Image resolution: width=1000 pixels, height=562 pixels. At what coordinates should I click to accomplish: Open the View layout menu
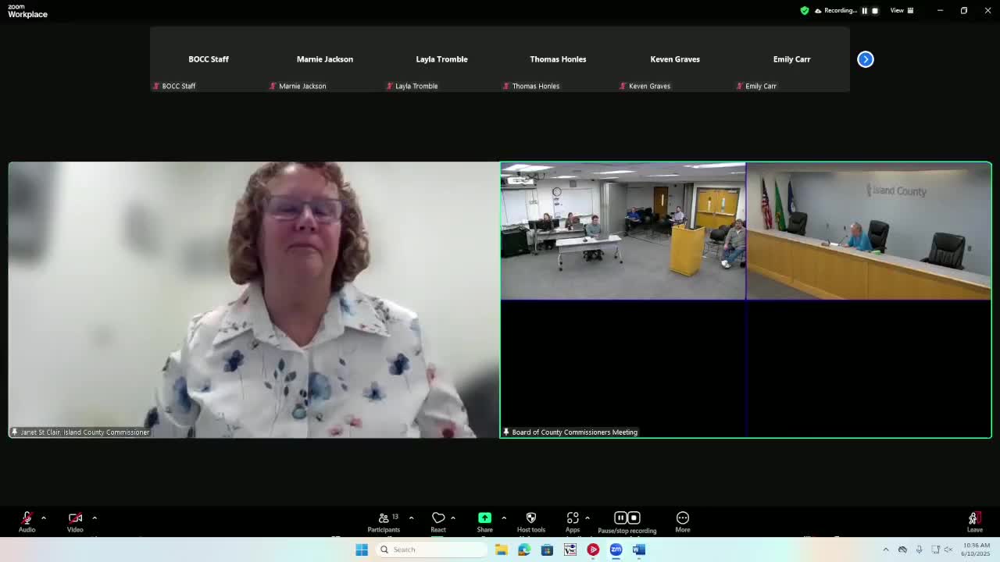pos(902,11)
